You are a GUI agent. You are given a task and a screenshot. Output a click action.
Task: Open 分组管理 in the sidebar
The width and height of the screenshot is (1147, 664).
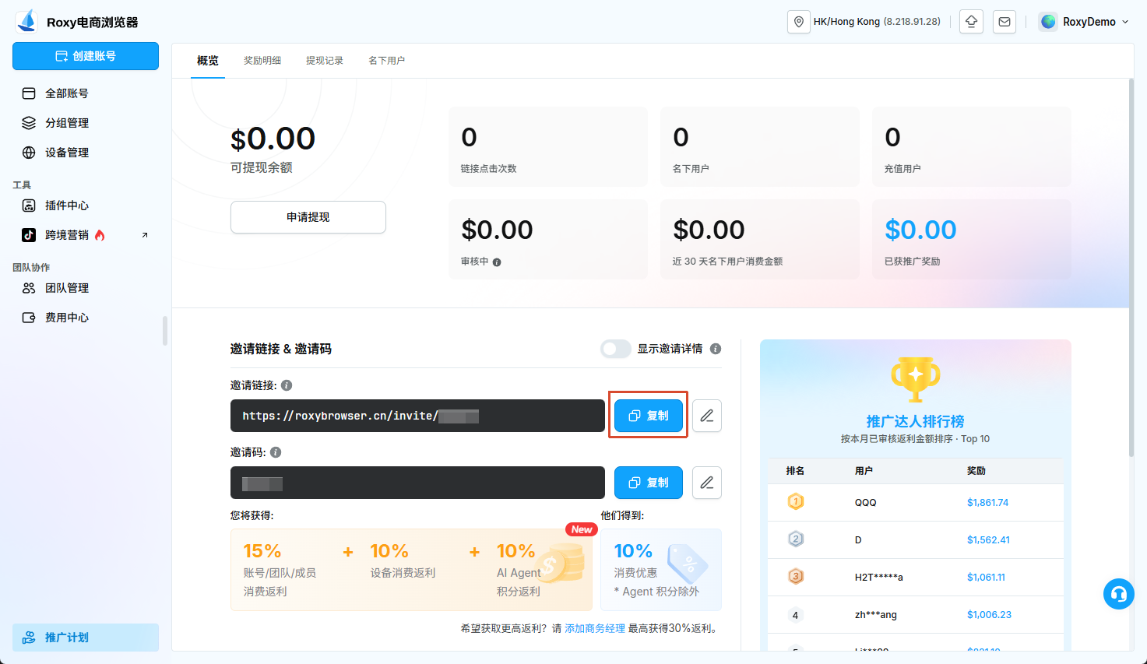click(86, 123)
